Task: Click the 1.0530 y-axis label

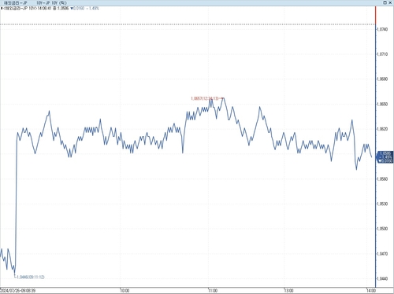Action: coord(382,204)
